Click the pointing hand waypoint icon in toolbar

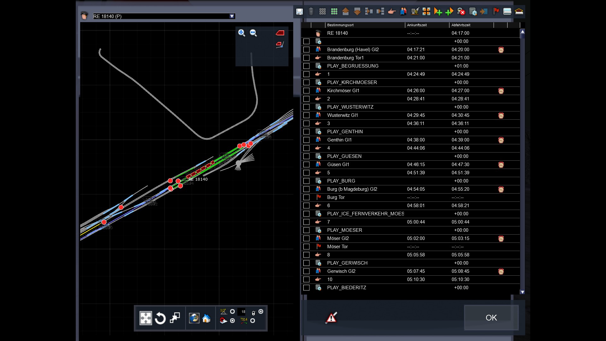392,12
